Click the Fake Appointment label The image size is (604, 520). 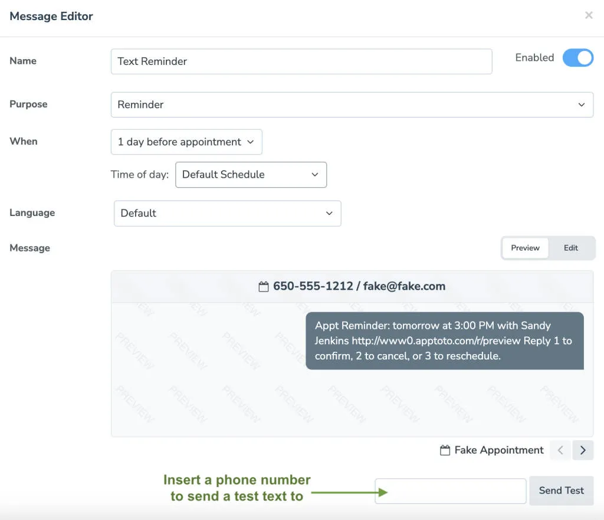pos(500,450)
